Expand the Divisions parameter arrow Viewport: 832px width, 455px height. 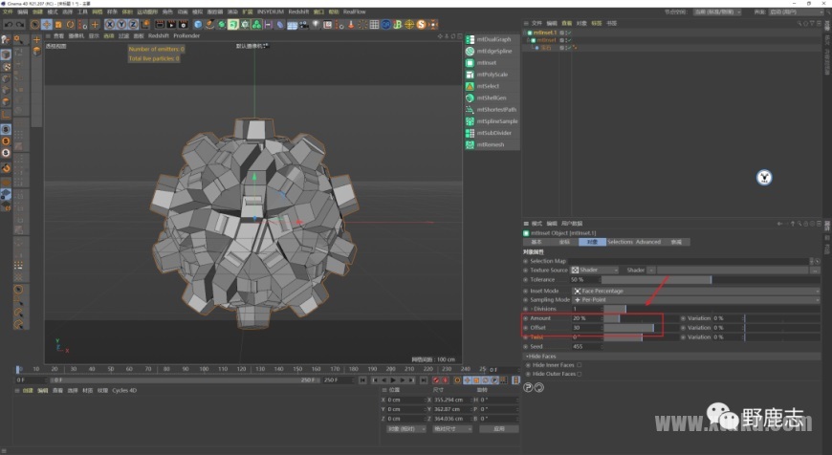[x=532, y=309]
